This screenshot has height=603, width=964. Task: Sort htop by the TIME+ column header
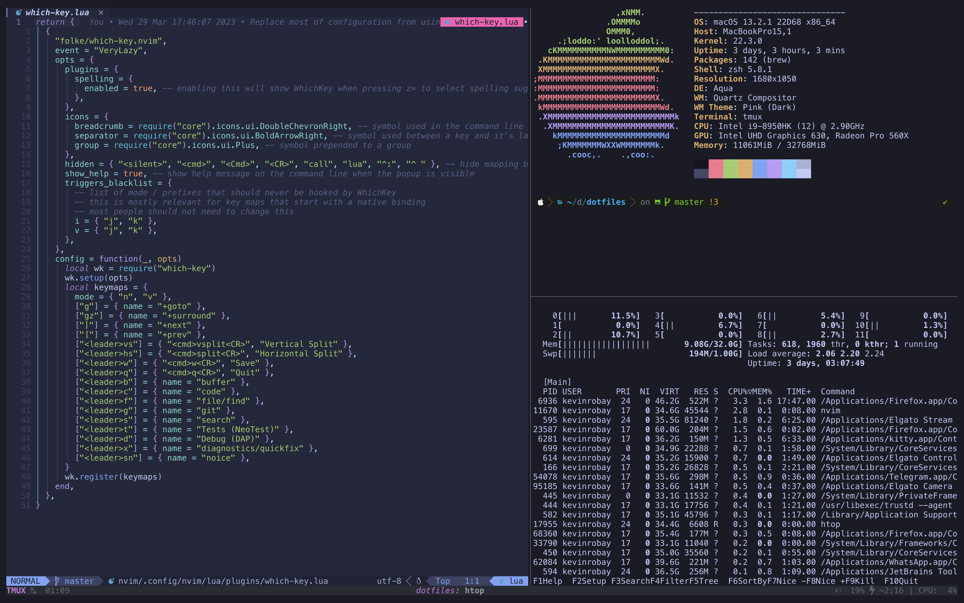(x=799, y=392)
